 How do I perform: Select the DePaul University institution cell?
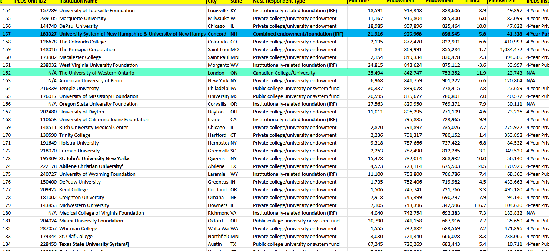click(x=132, y=26)
